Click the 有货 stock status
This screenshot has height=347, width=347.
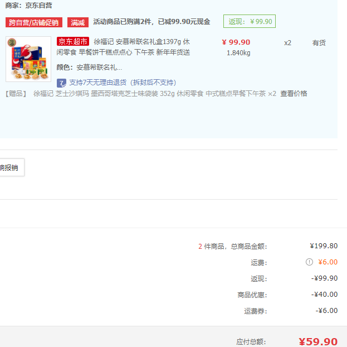tap(319, 43)
